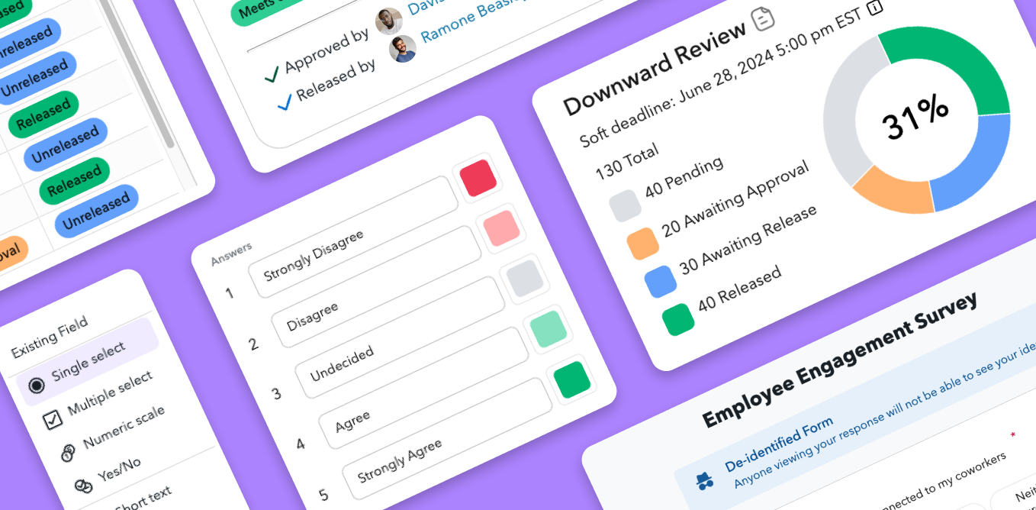Click the document icon next to Downward Review

(762, 20)
